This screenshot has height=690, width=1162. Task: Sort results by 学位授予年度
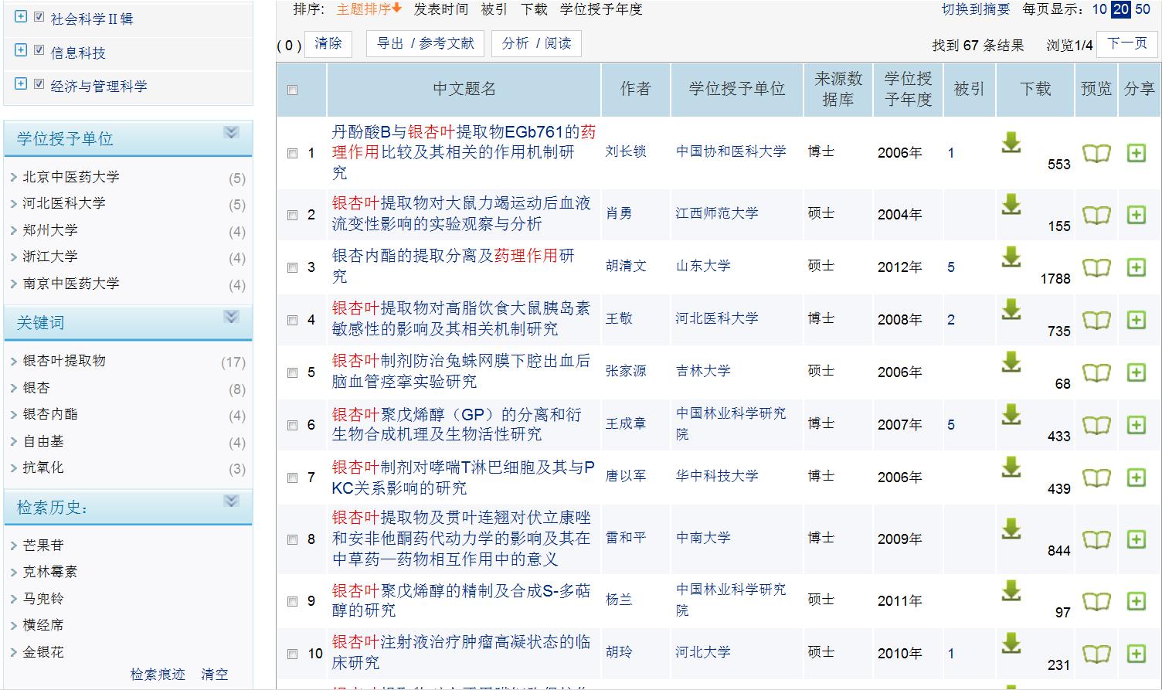point(600,9)
